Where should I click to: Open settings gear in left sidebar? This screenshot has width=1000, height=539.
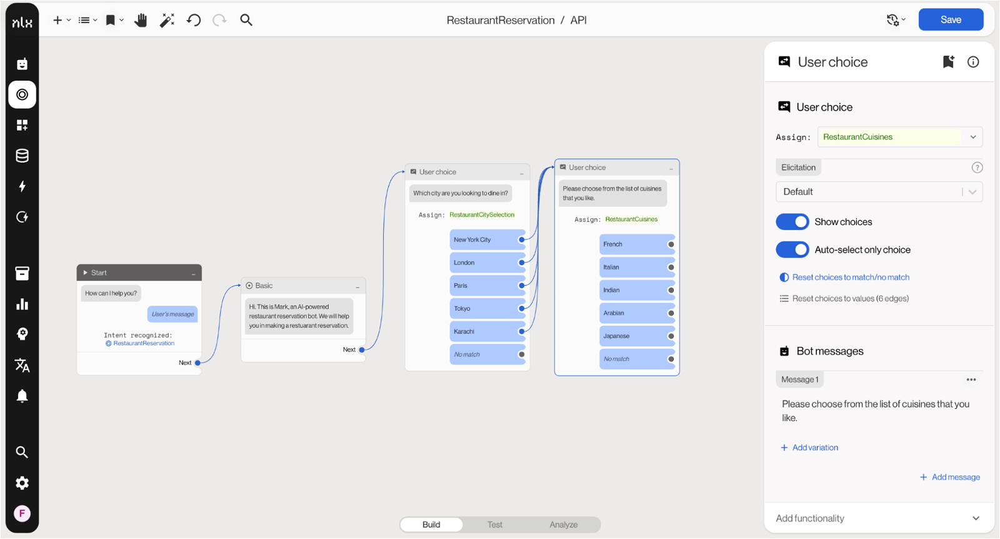point(22,483)
